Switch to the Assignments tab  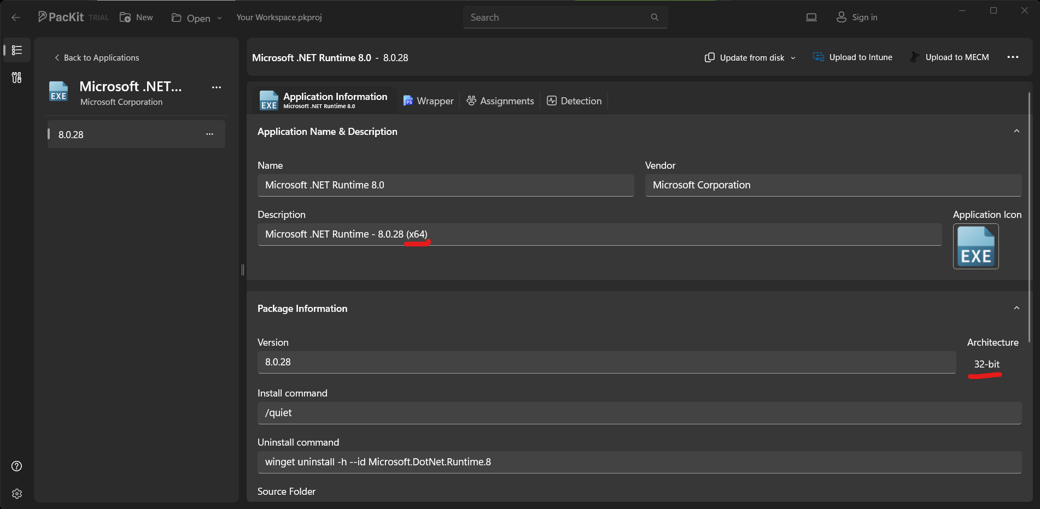coord(500,101)
